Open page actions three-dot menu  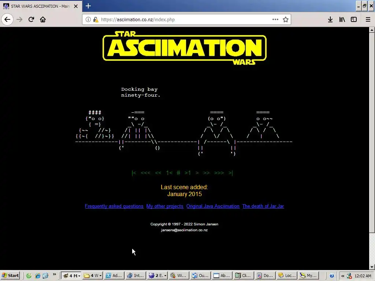275,19
